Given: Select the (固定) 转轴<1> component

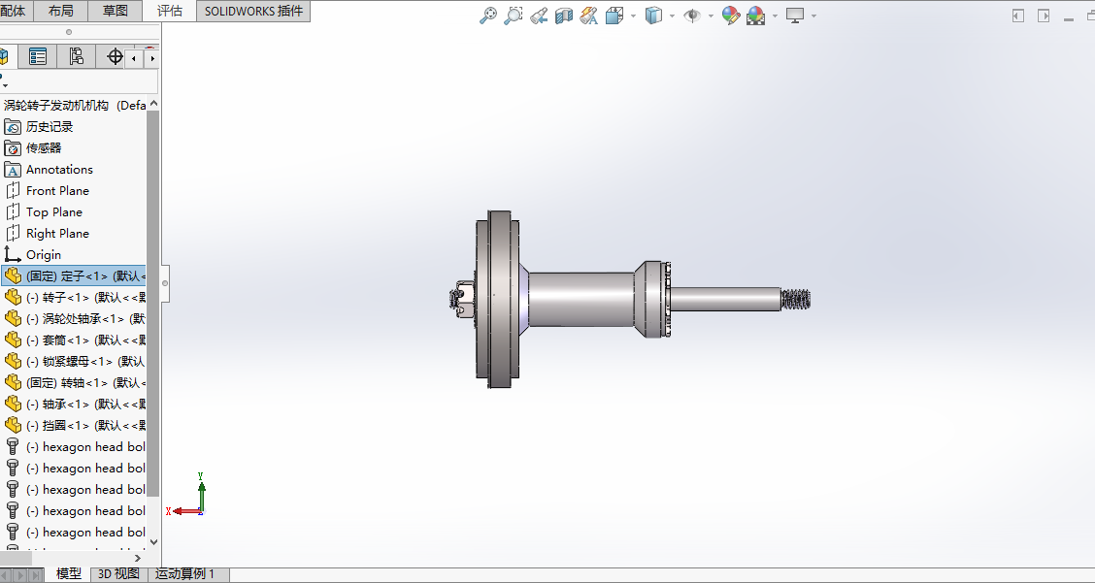Looking at the screenshot, I should click(74, 382).
